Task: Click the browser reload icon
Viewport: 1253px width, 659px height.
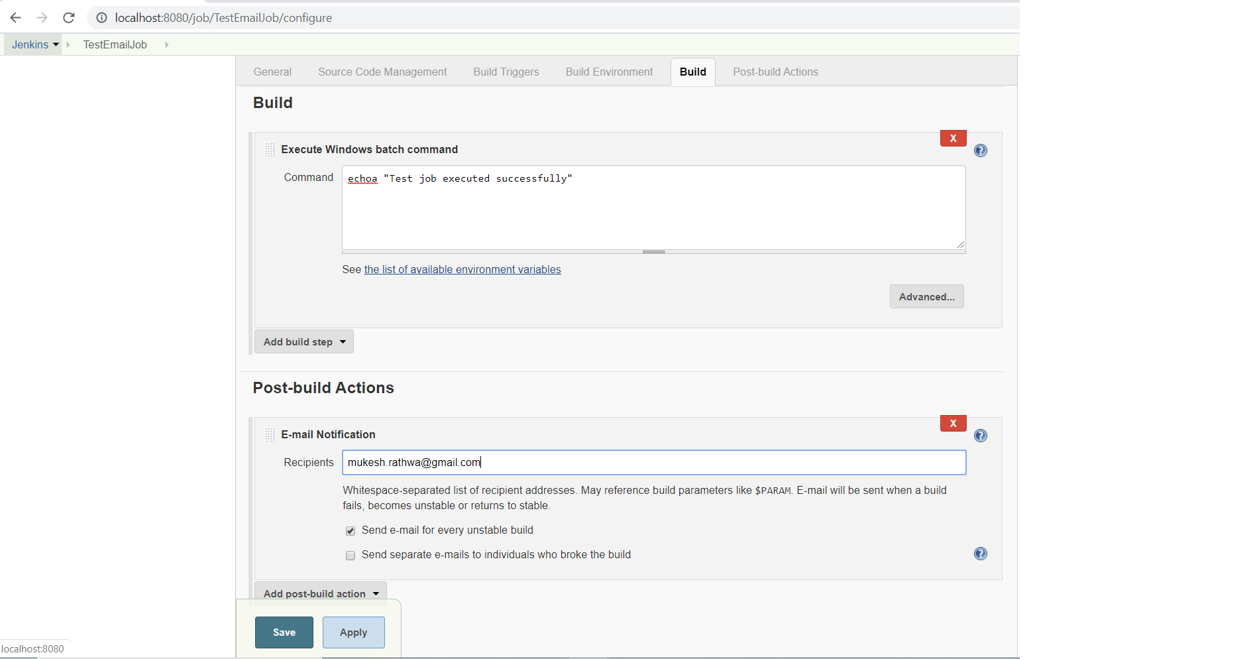Action: coord(69,18)
